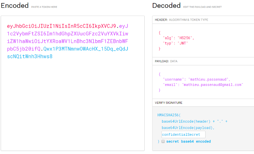Click the base64UrlEncode(header) line
This screenshot has height=154, width=254.
194,121
